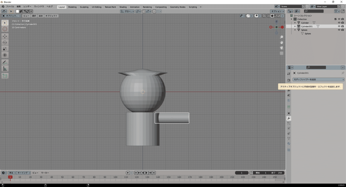Select the Annotate tool
The width and height of the screenshot is (346, 187).
click(5, 62)
